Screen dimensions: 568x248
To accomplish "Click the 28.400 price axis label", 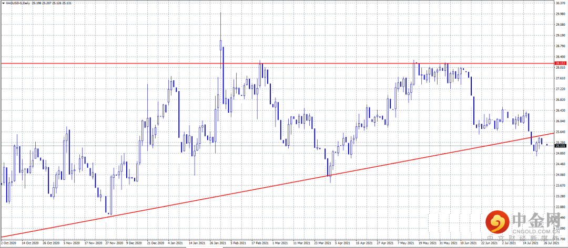I will (x=561, y=57).
